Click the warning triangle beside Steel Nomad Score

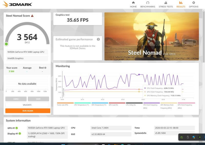point(32,16)
